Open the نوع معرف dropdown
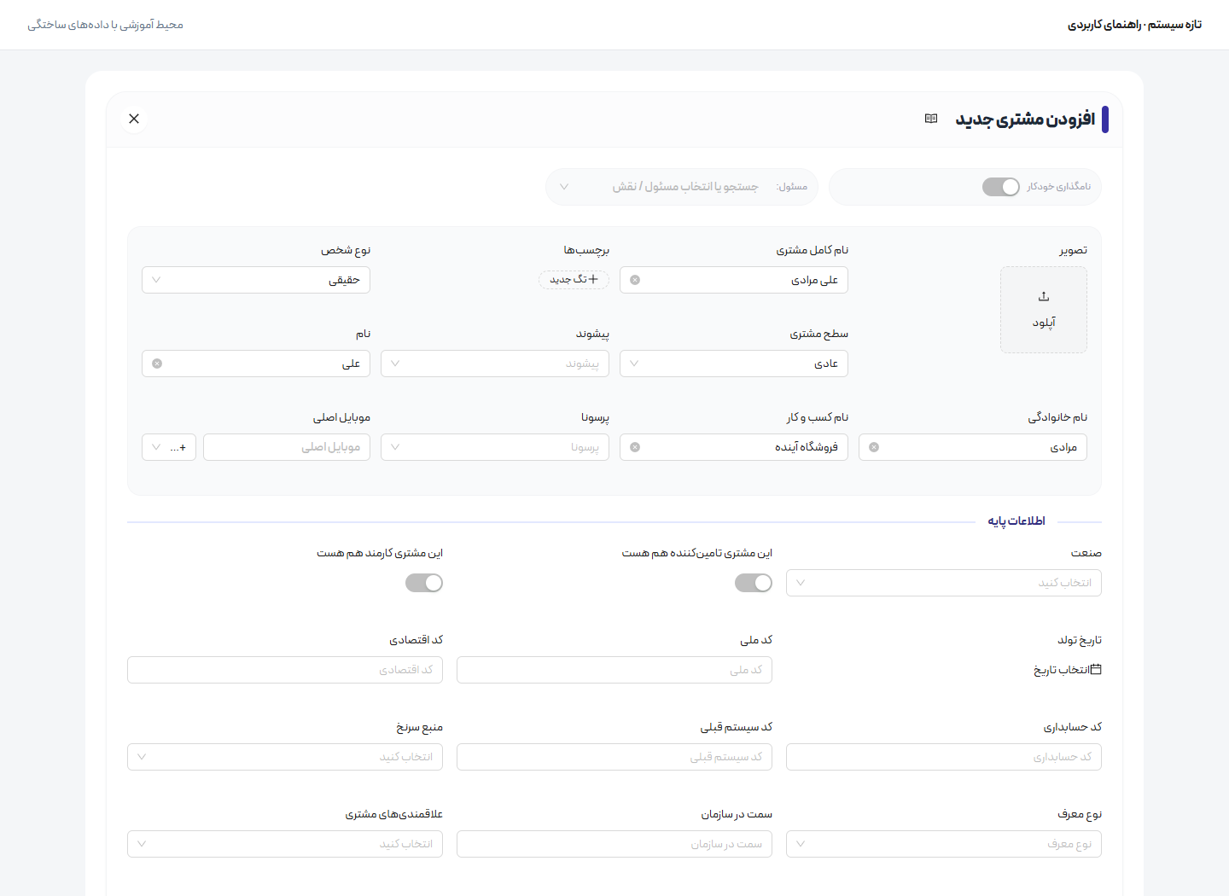Image resolution: width=1229 pixels, height=896 pixels. point(944,844)
